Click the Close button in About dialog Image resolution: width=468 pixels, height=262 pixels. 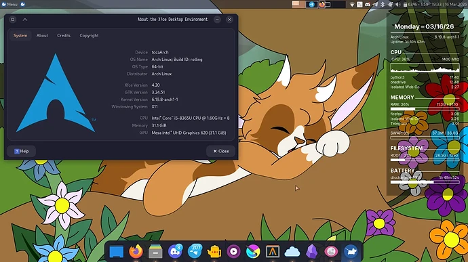221,151
